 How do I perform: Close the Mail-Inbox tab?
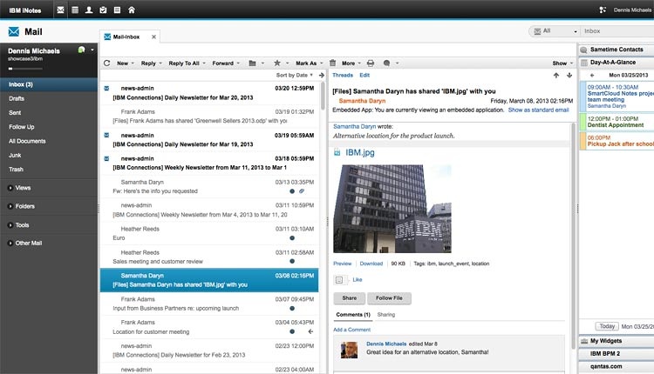pos(153,37)
